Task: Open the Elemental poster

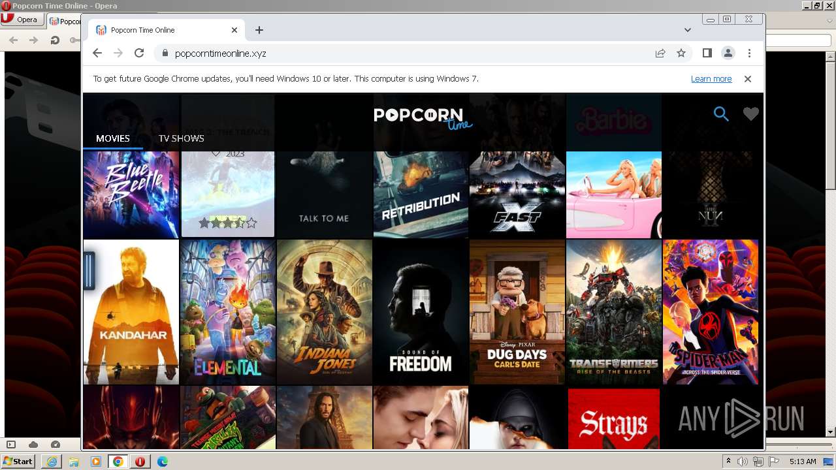Action: [x=227, y=312]
